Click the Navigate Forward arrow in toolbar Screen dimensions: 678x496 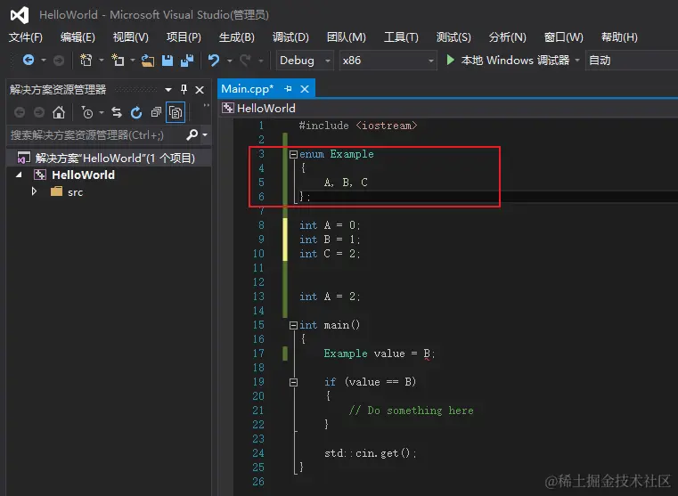(59, 61)
